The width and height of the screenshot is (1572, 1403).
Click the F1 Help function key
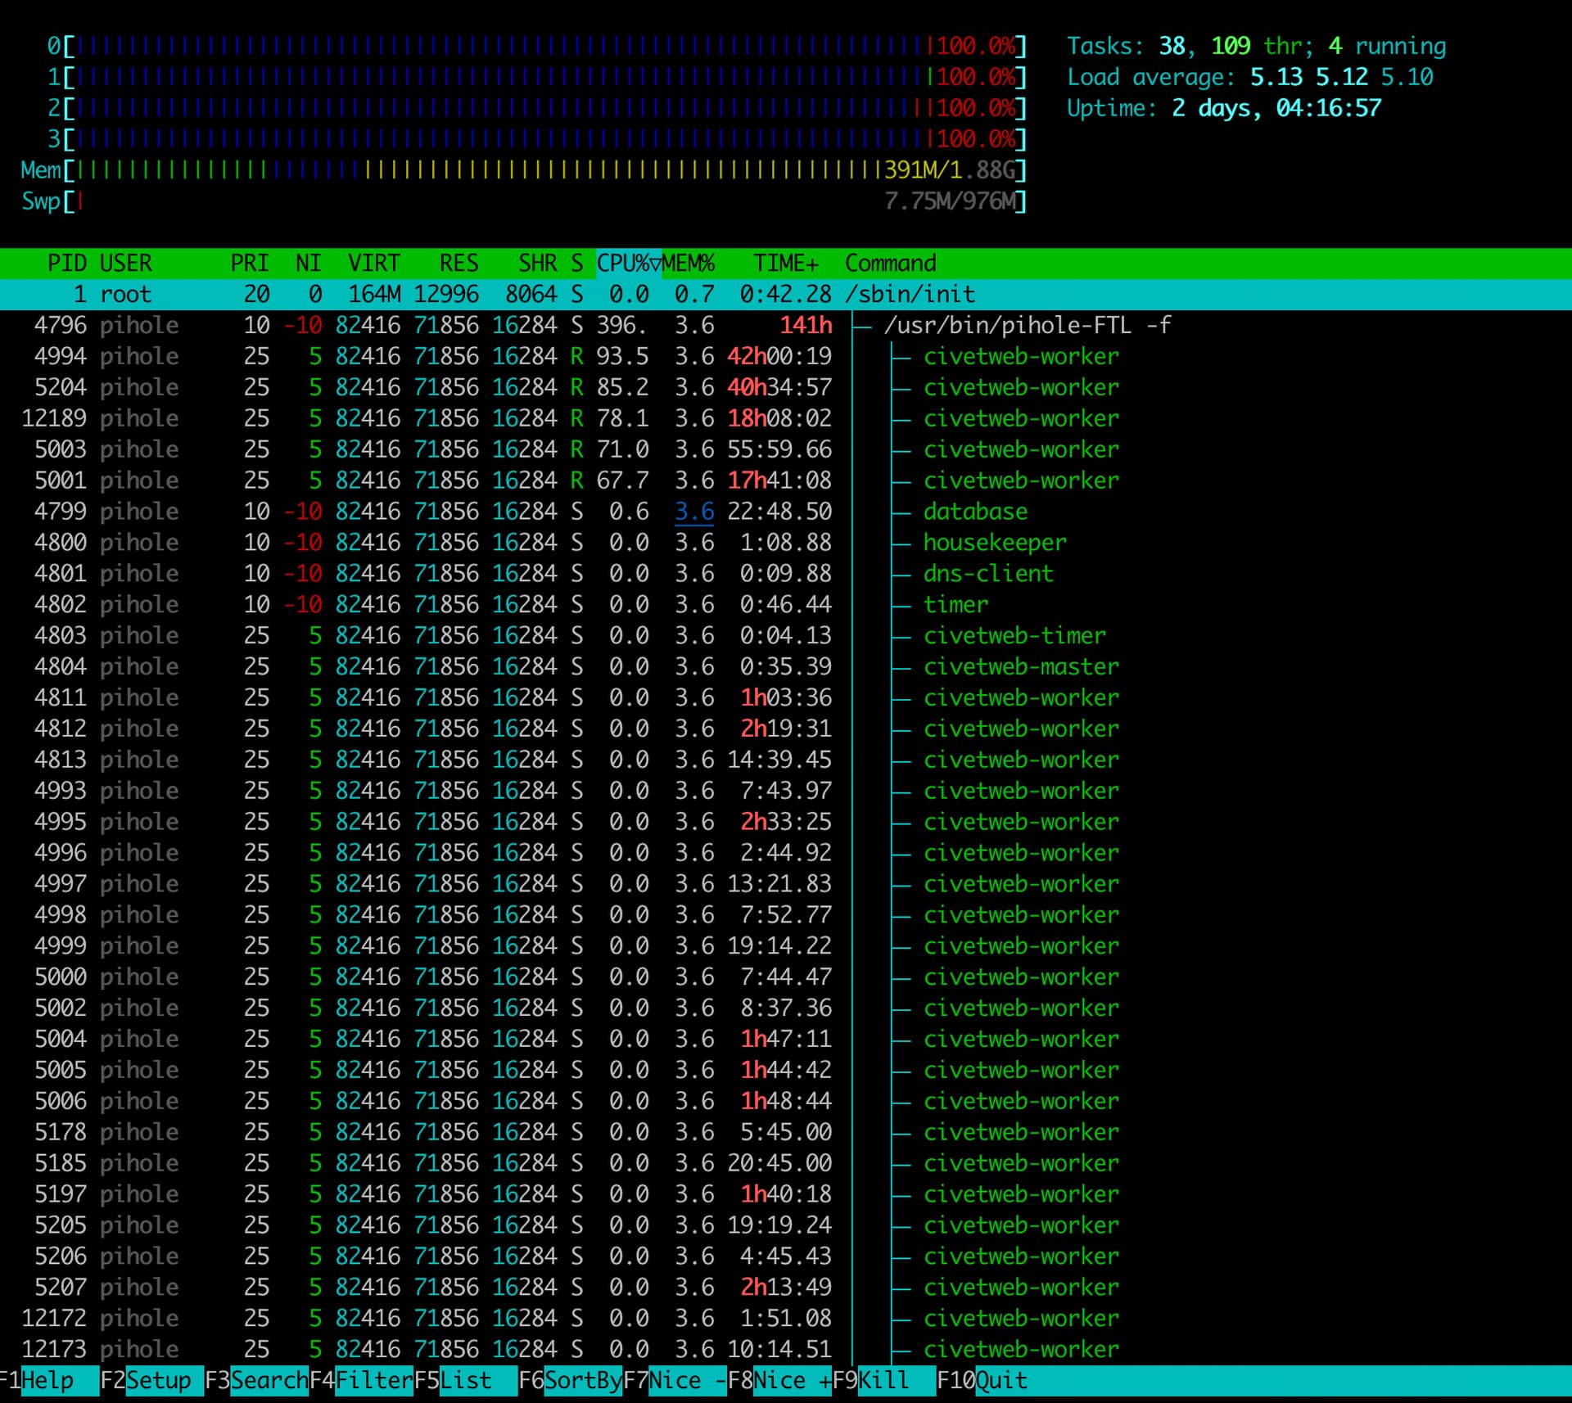click(47, 1380)
